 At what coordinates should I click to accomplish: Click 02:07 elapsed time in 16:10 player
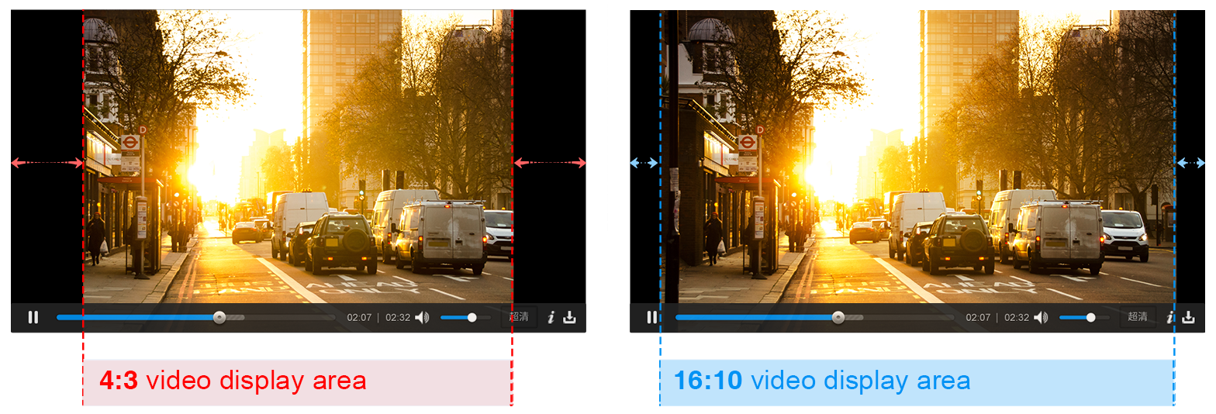click(x=978, y=318)
